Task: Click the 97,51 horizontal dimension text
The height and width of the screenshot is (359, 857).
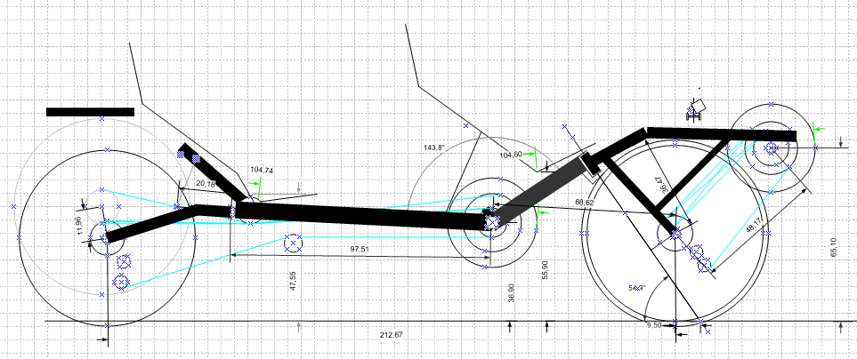Action: click(x=360, y=249)
